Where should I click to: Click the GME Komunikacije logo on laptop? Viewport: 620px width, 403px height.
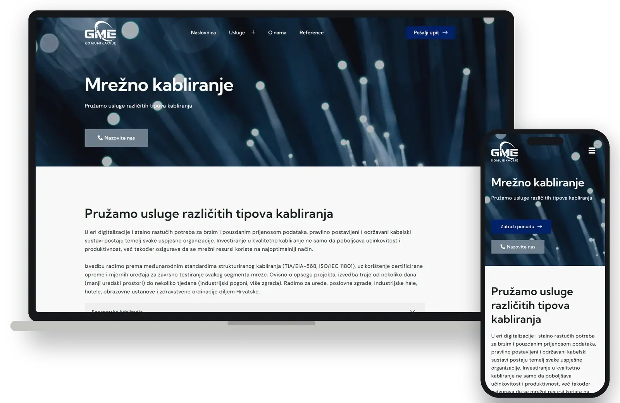coord(100,33)
